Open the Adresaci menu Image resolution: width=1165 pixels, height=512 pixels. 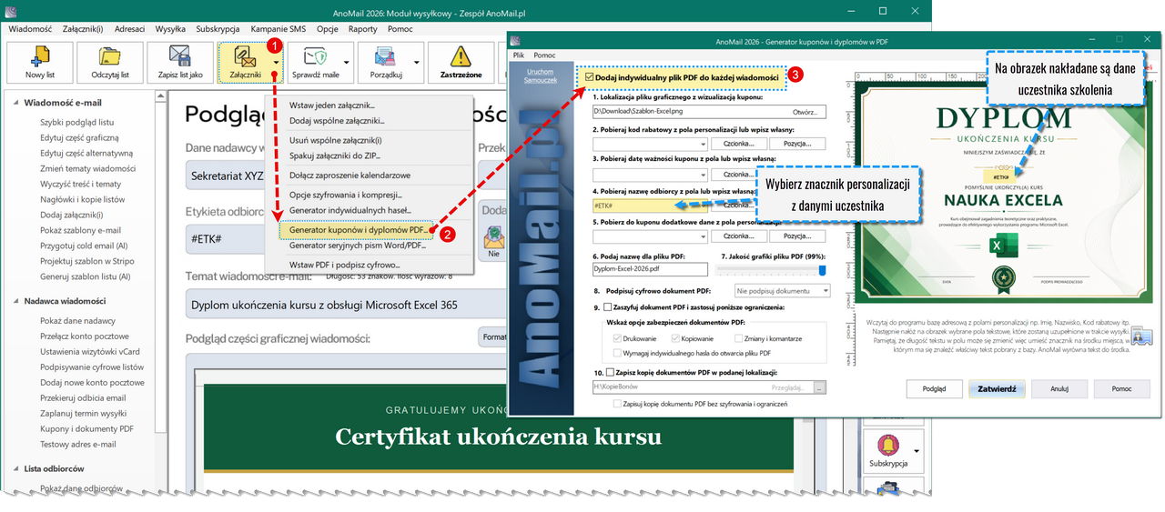tap(129, 28)
